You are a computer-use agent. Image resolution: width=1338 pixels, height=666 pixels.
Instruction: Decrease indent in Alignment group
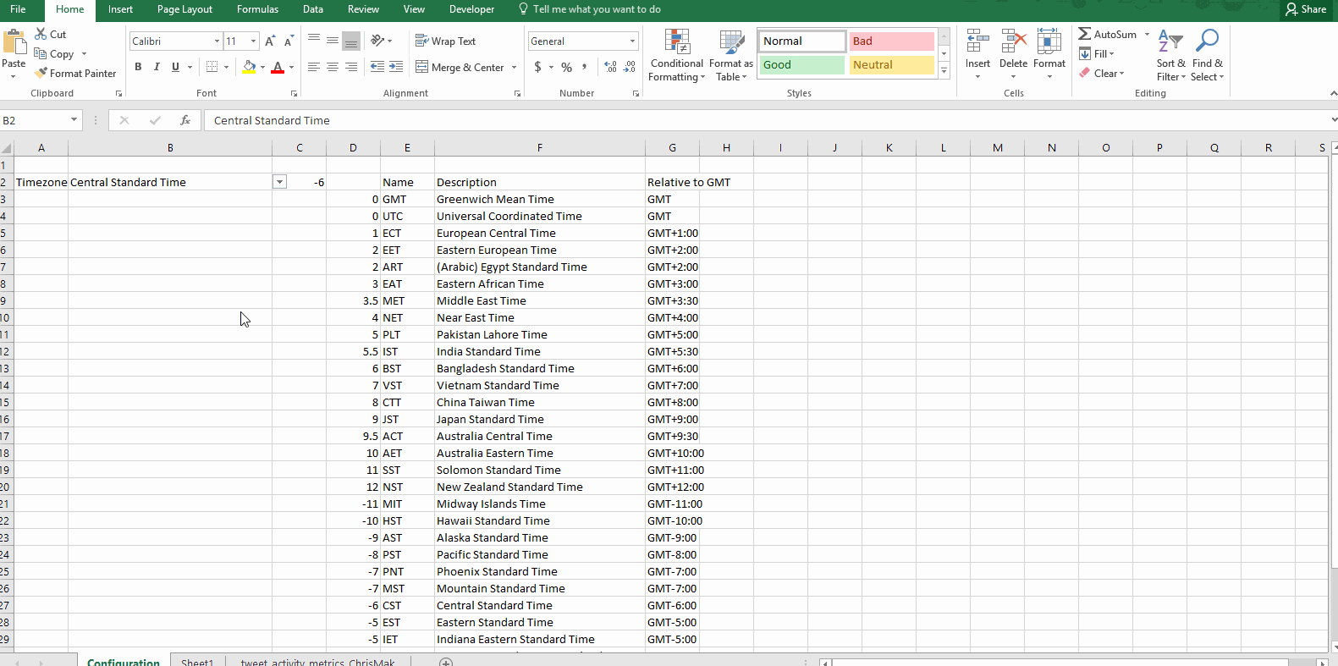[x=377, y=67]
